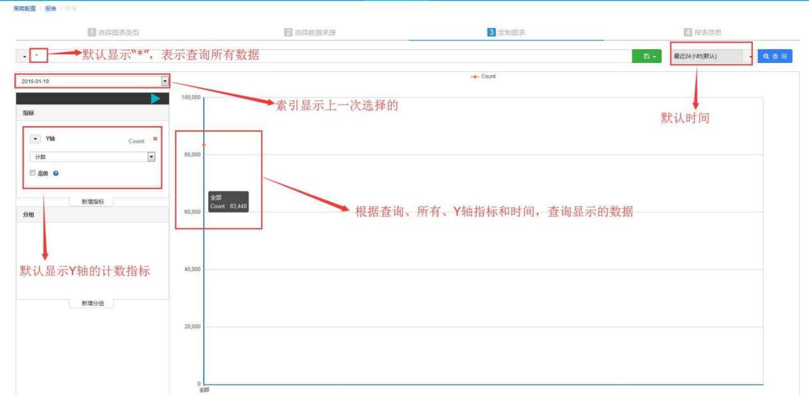This screenshot has height=395, width=809.
Task: Go to step 4 报表信息
Action: coord(702,32)
